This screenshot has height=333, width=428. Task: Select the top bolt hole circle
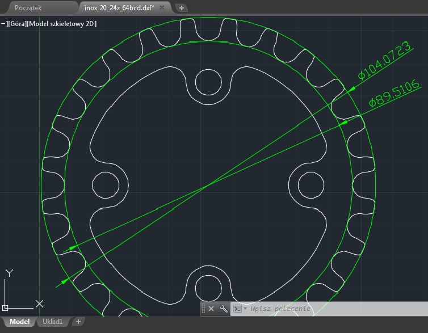click(x=208, y=82)
